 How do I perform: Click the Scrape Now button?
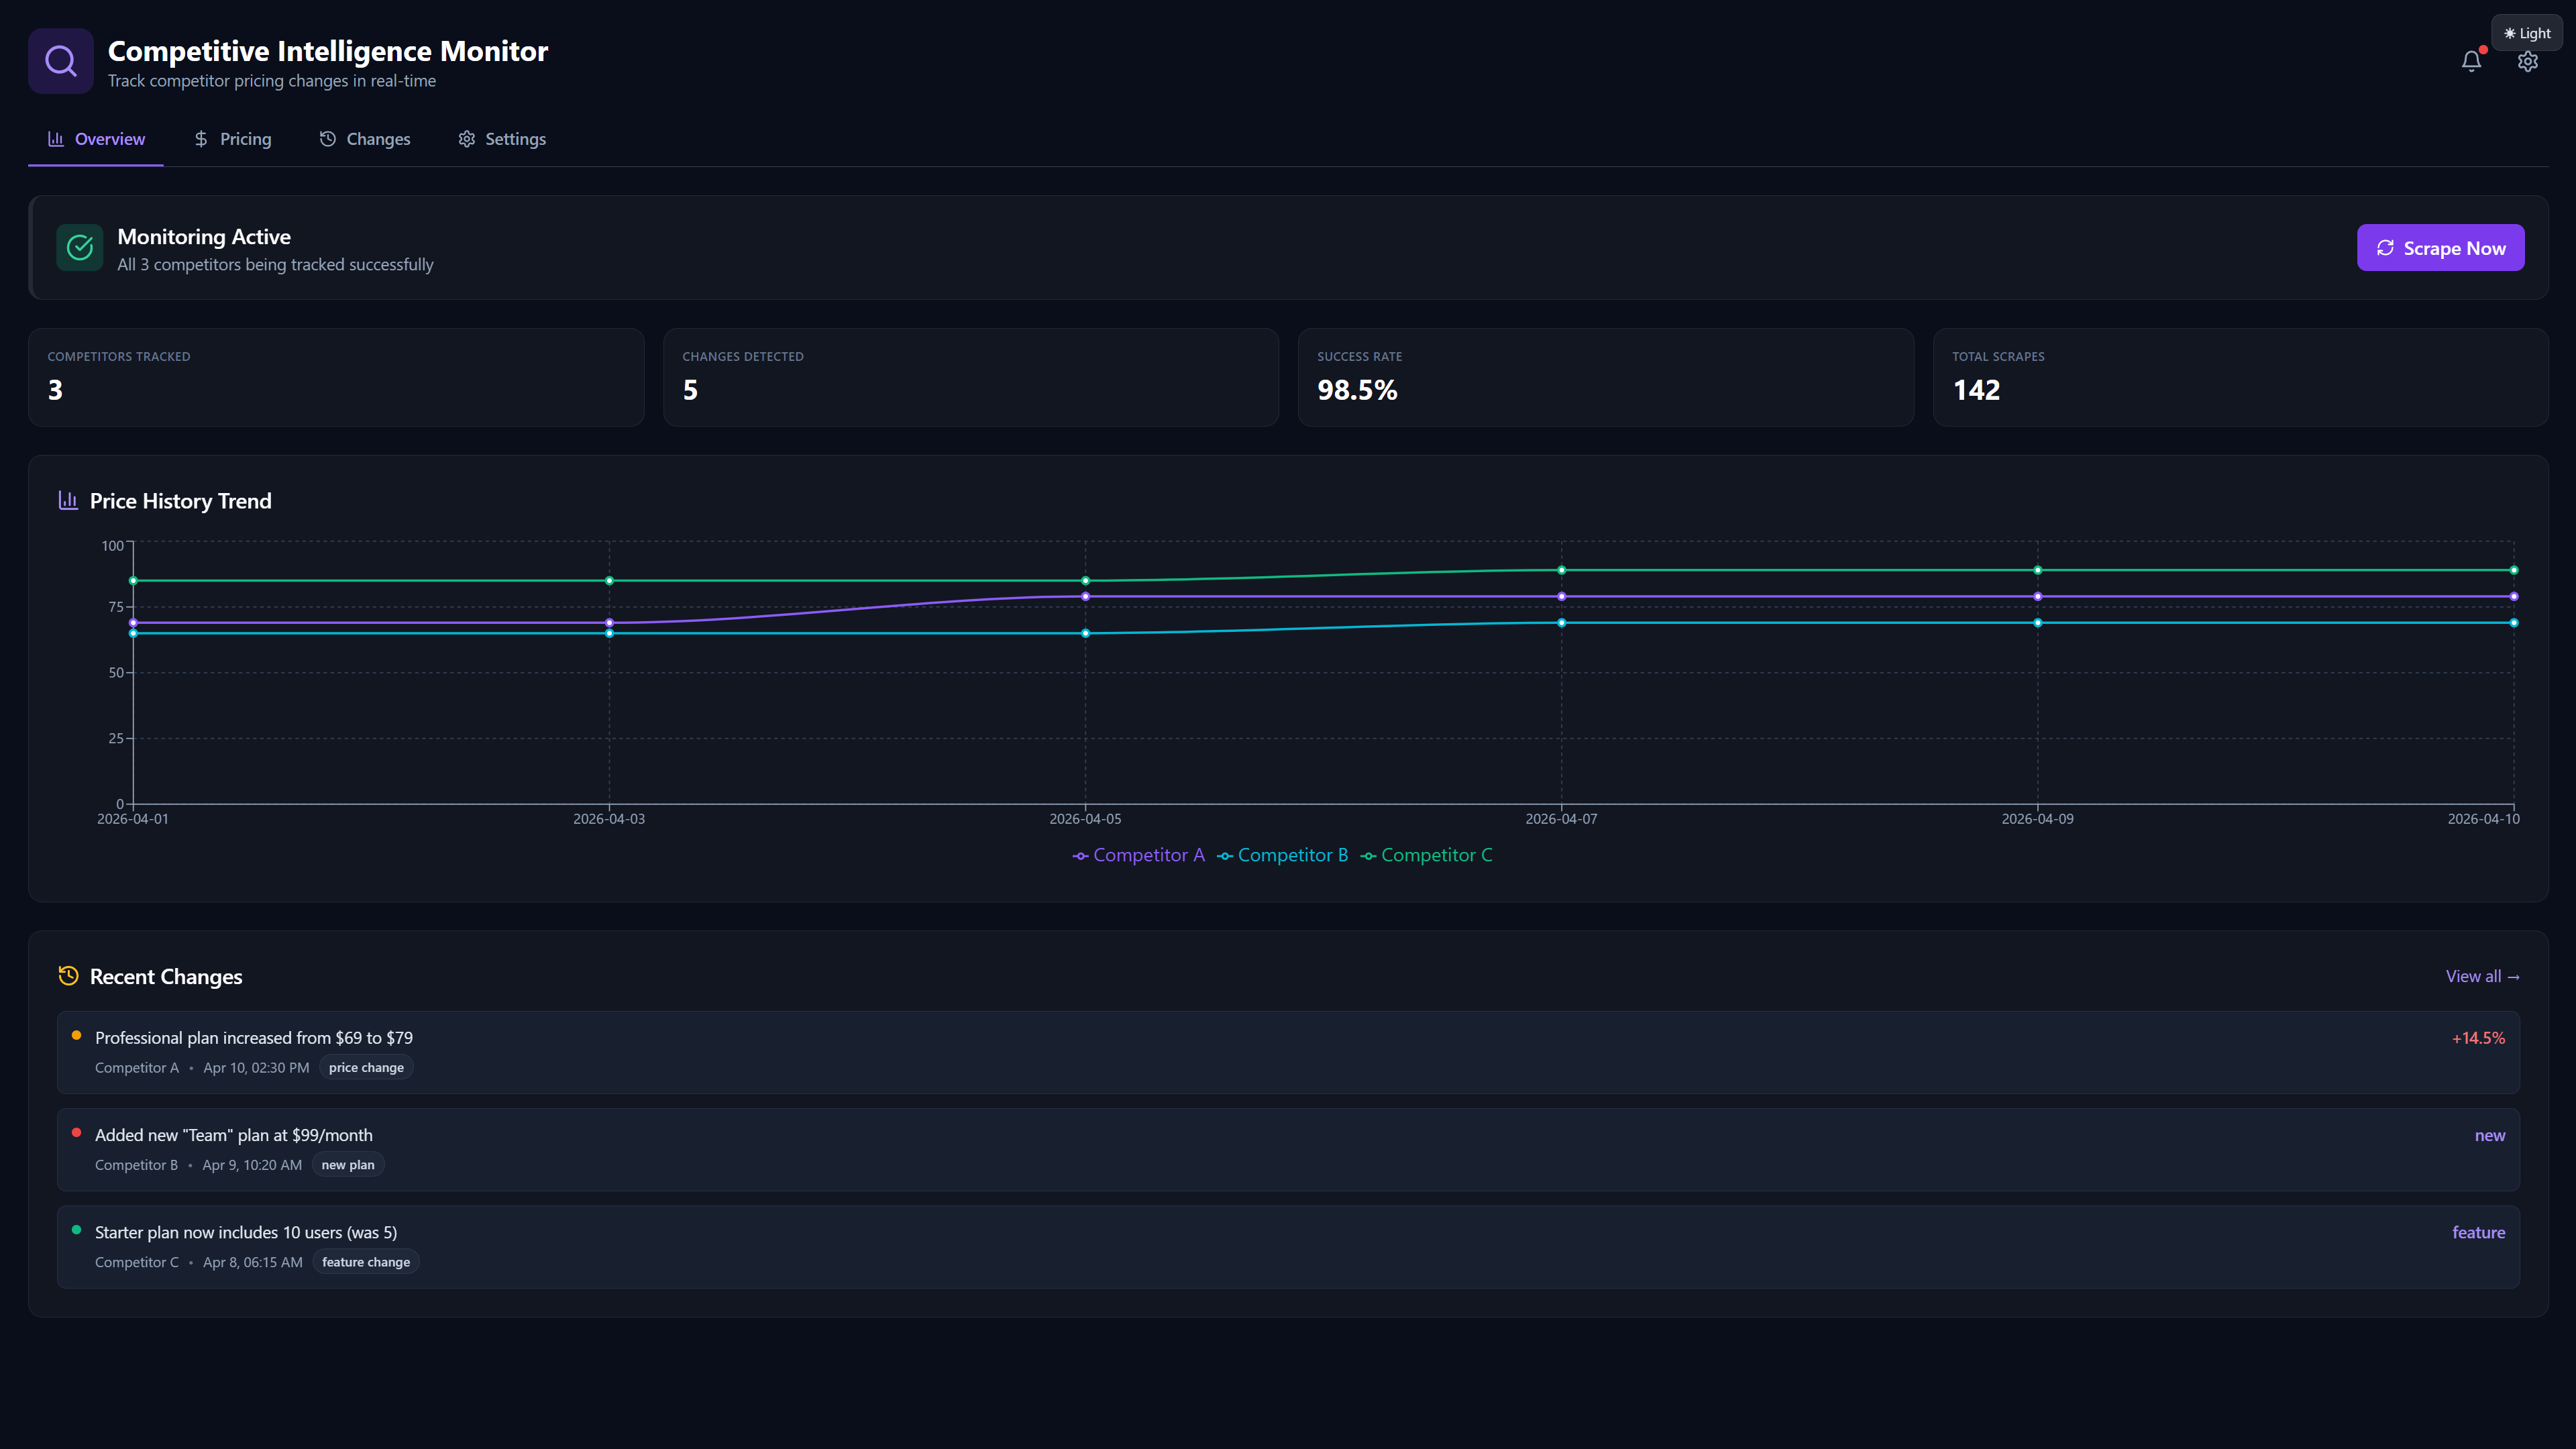[x=2440, y=247]
